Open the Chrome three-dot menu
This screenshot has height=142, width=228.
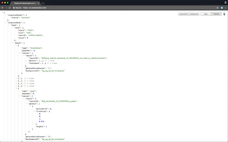pos(225,7)
